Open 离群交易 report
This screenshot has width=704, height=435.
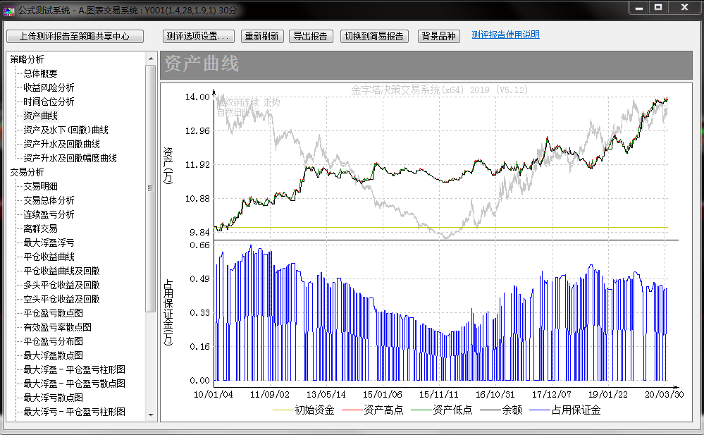(x=40, y=228)
